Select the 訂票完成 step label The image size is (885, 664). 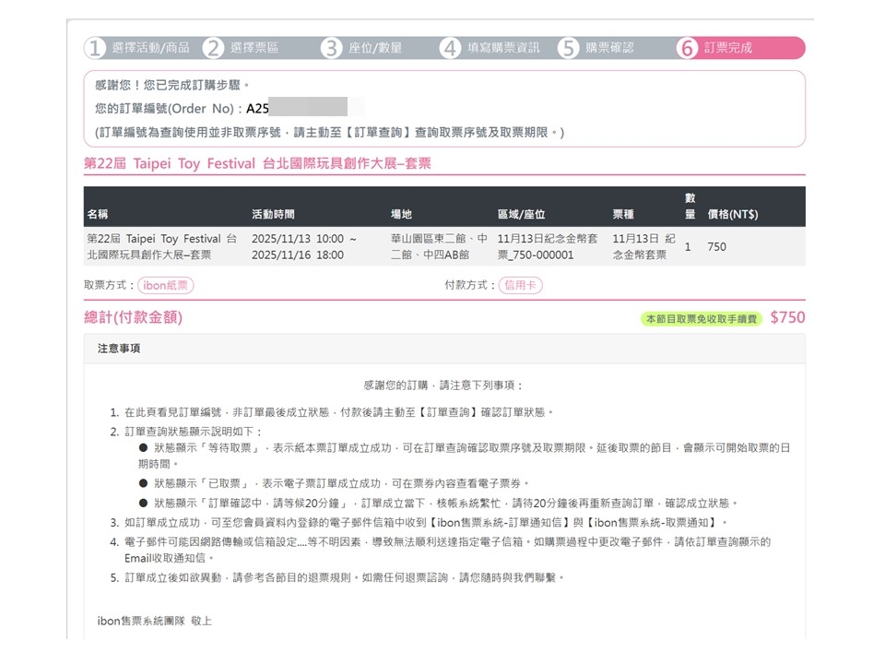pyautogui.click(x=728, y=48)
